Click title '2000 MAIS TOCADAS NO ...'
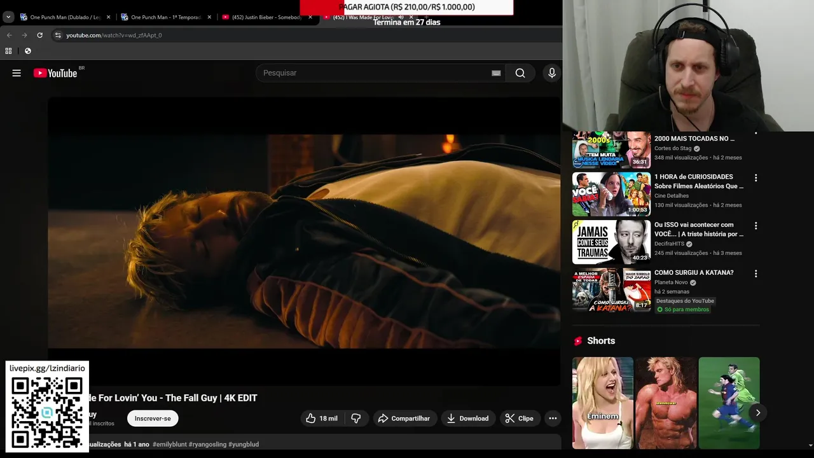 click(694, 138)
